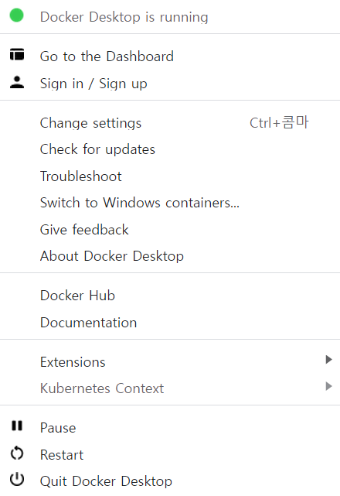
Task: Click the Pause bars icon
Action: (17, 426)
